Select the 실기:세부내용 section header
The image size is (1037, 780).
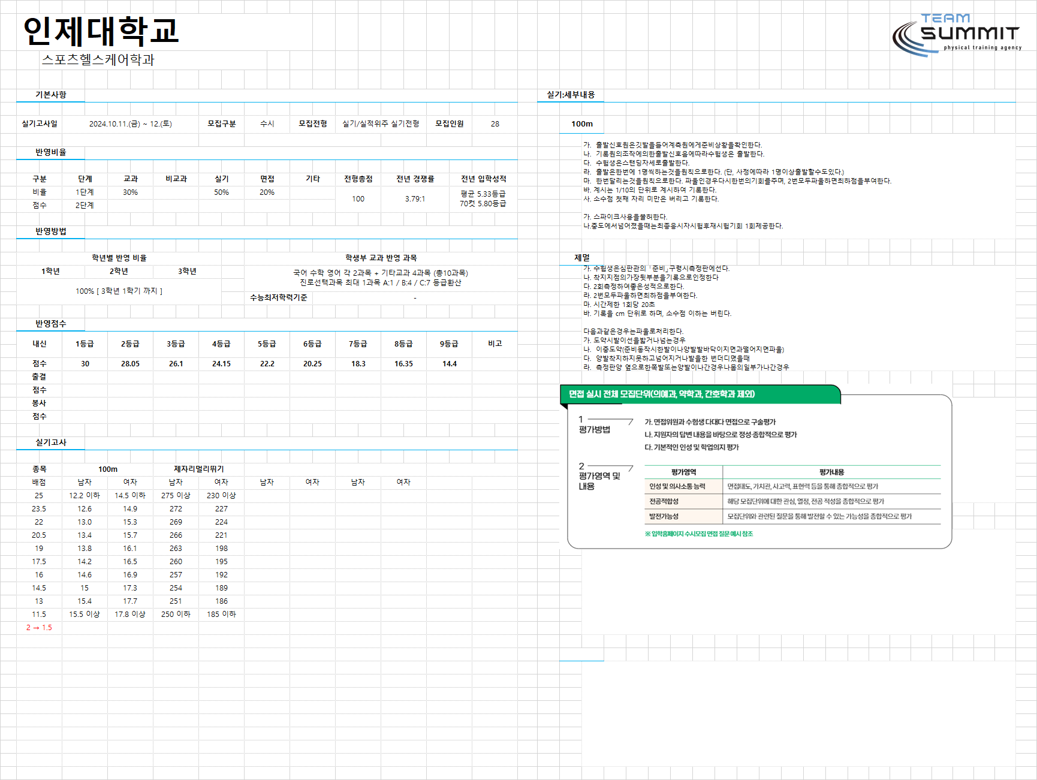point(571,95)
